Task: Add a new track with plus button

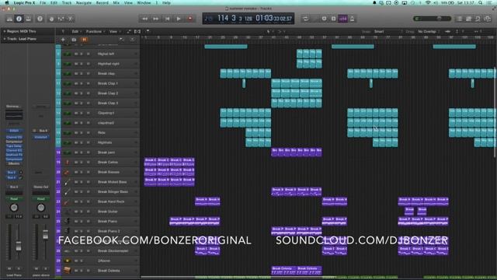Action: pyautogui.click(x=63, y=40)
